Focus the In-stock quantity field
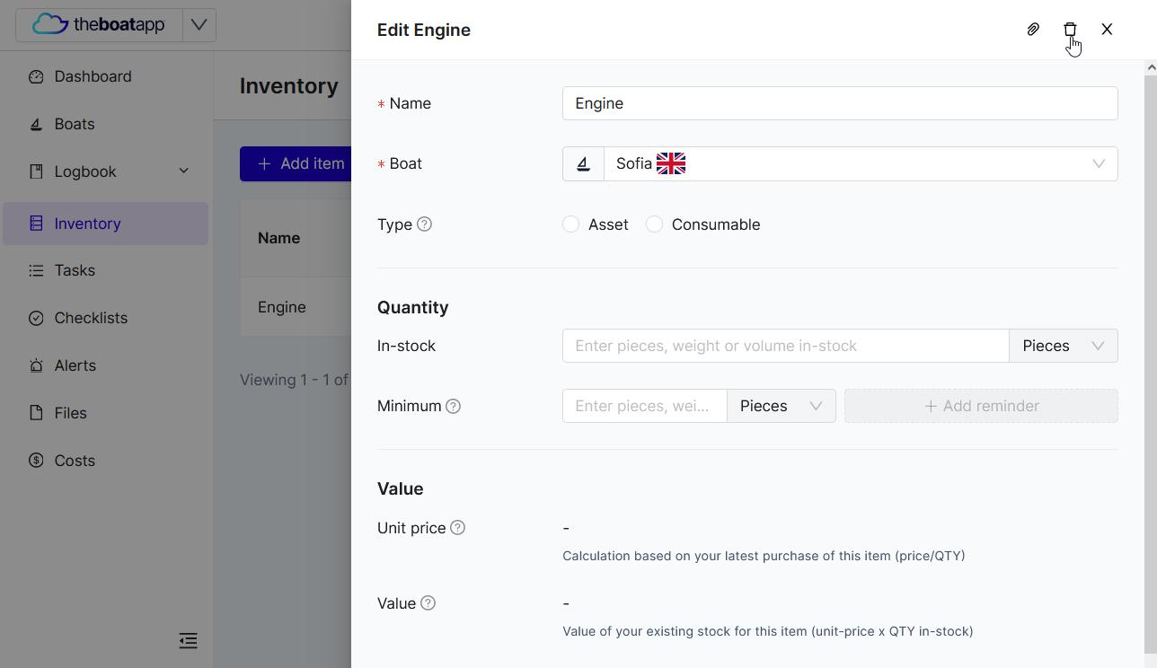 pyautogui.click(x=786, y=346)
